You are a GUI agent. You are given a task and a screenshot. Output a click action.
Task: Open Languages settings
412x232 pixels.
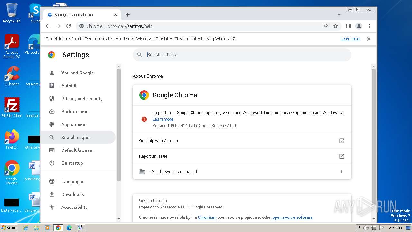[x=78, y=181]
